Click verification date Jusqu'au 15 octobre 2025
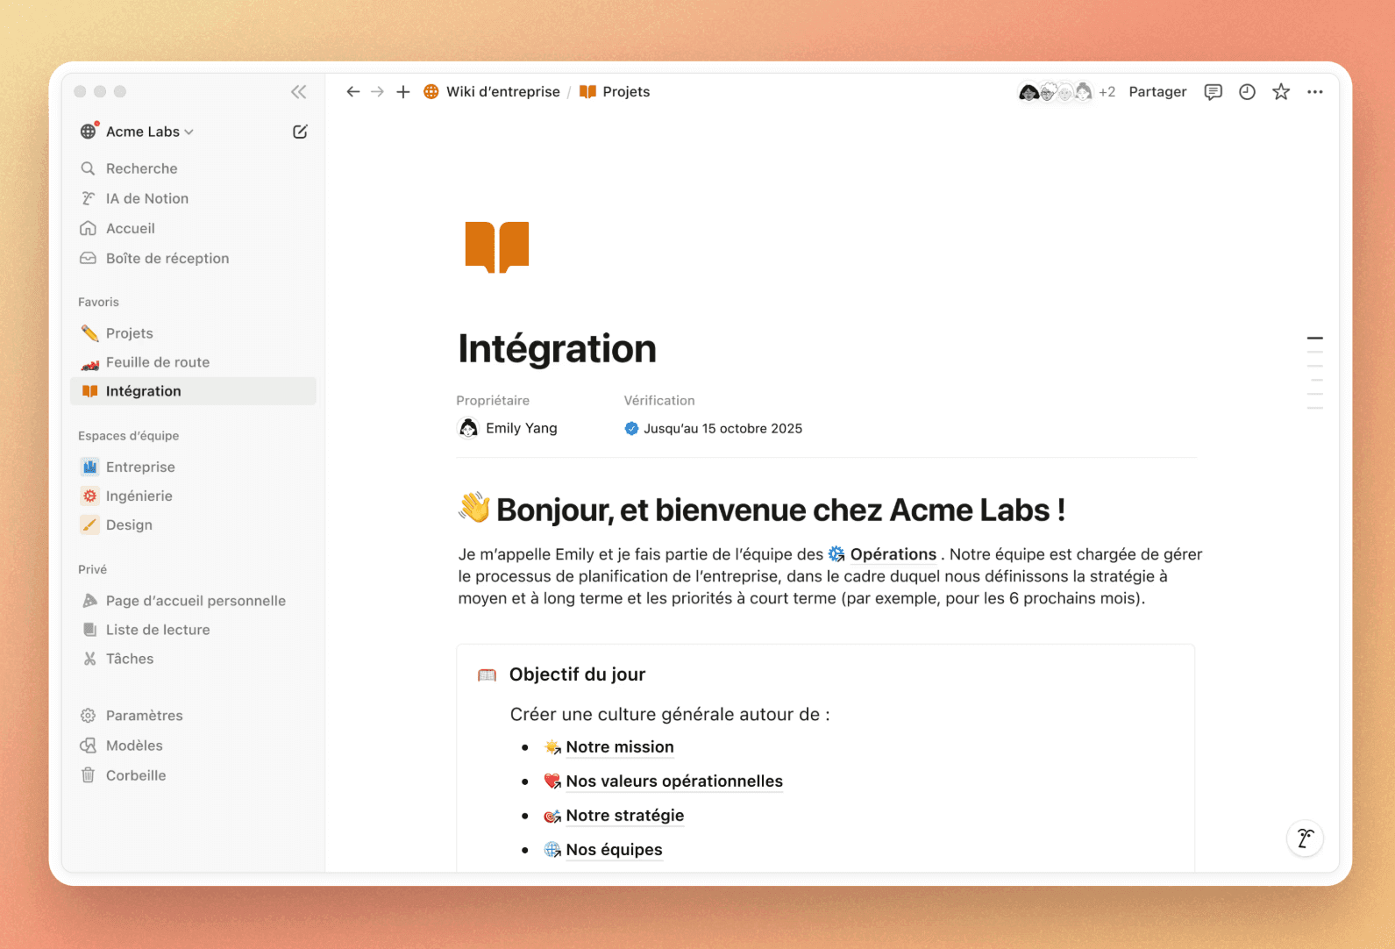 coord(714,428)
